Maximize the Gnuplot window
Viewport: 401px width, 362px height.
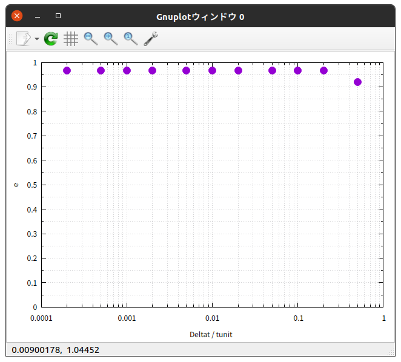58,16
